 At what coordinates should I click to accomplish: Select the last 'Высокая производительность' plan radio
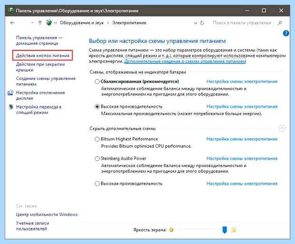pyautogui.click(x=97, y=184)
